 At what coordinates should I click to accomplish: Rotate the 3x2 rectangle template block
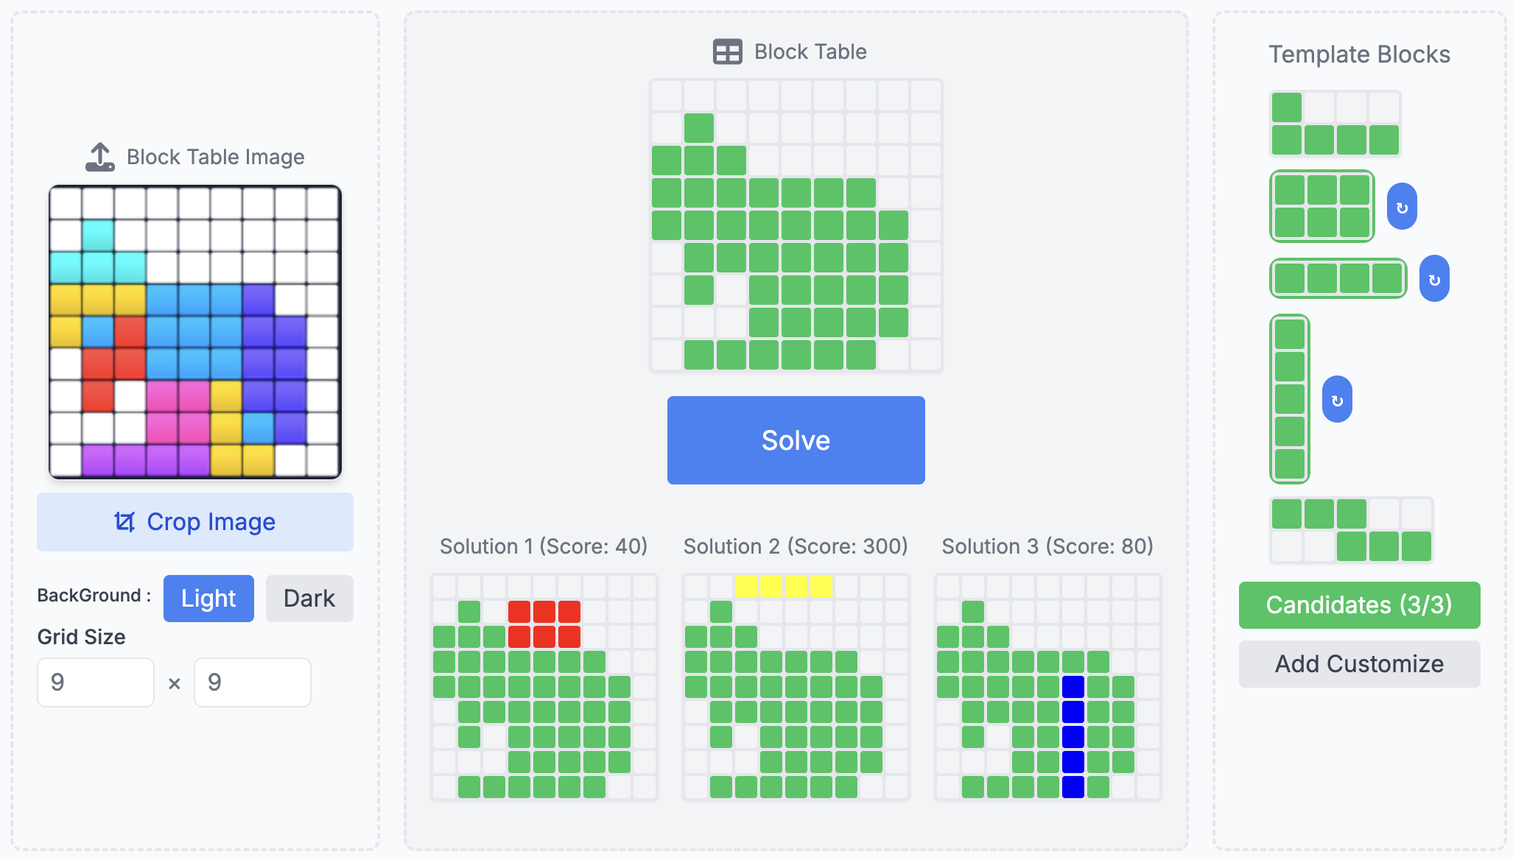click(x=1402, y=207)
